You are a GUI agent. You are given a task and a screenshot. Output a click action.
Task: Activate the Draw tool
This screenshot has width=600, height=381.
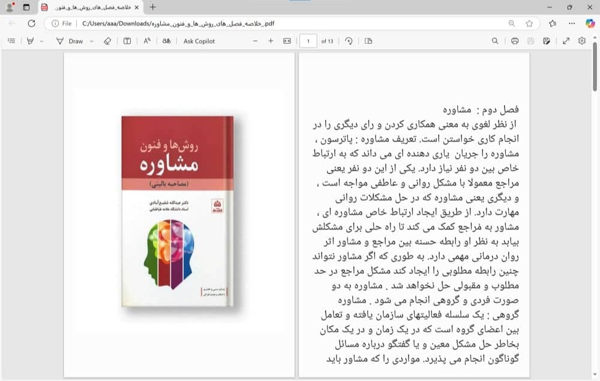click(70, 41)
